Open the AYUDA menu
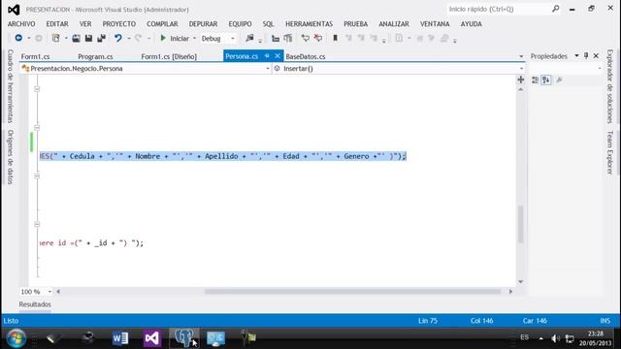The height and width of the screenshot is (349, 621). click(x=471, y=24)
